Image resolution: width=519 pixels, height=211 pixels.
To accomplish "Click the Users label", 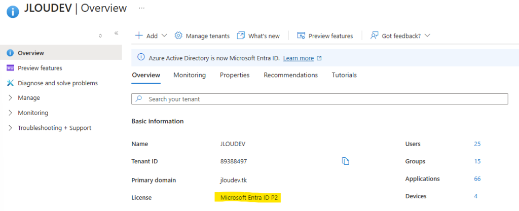I will pos(413,144).
